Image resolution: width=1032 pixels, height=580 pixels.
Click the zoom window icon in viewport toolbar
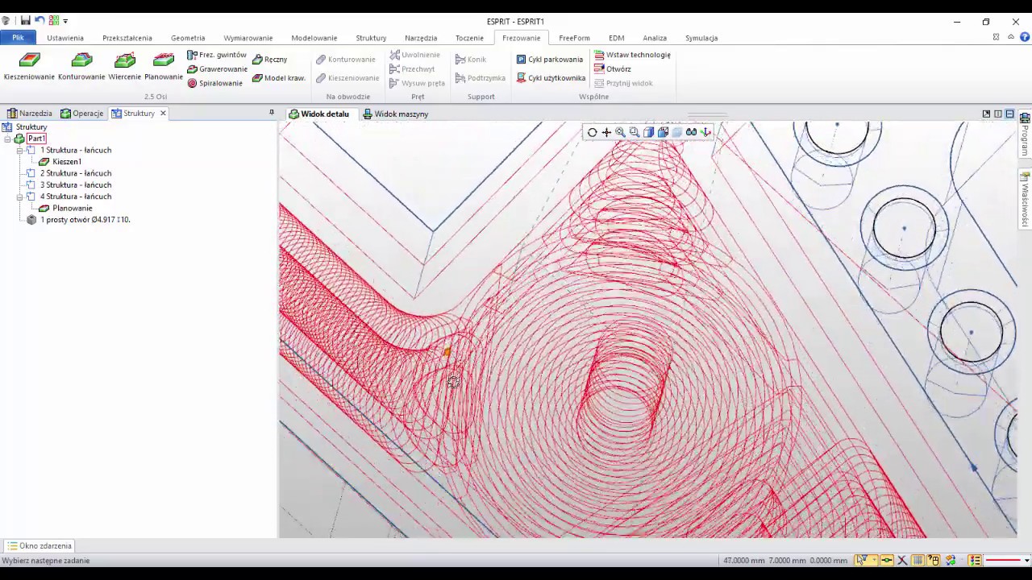tap(635, 132)
